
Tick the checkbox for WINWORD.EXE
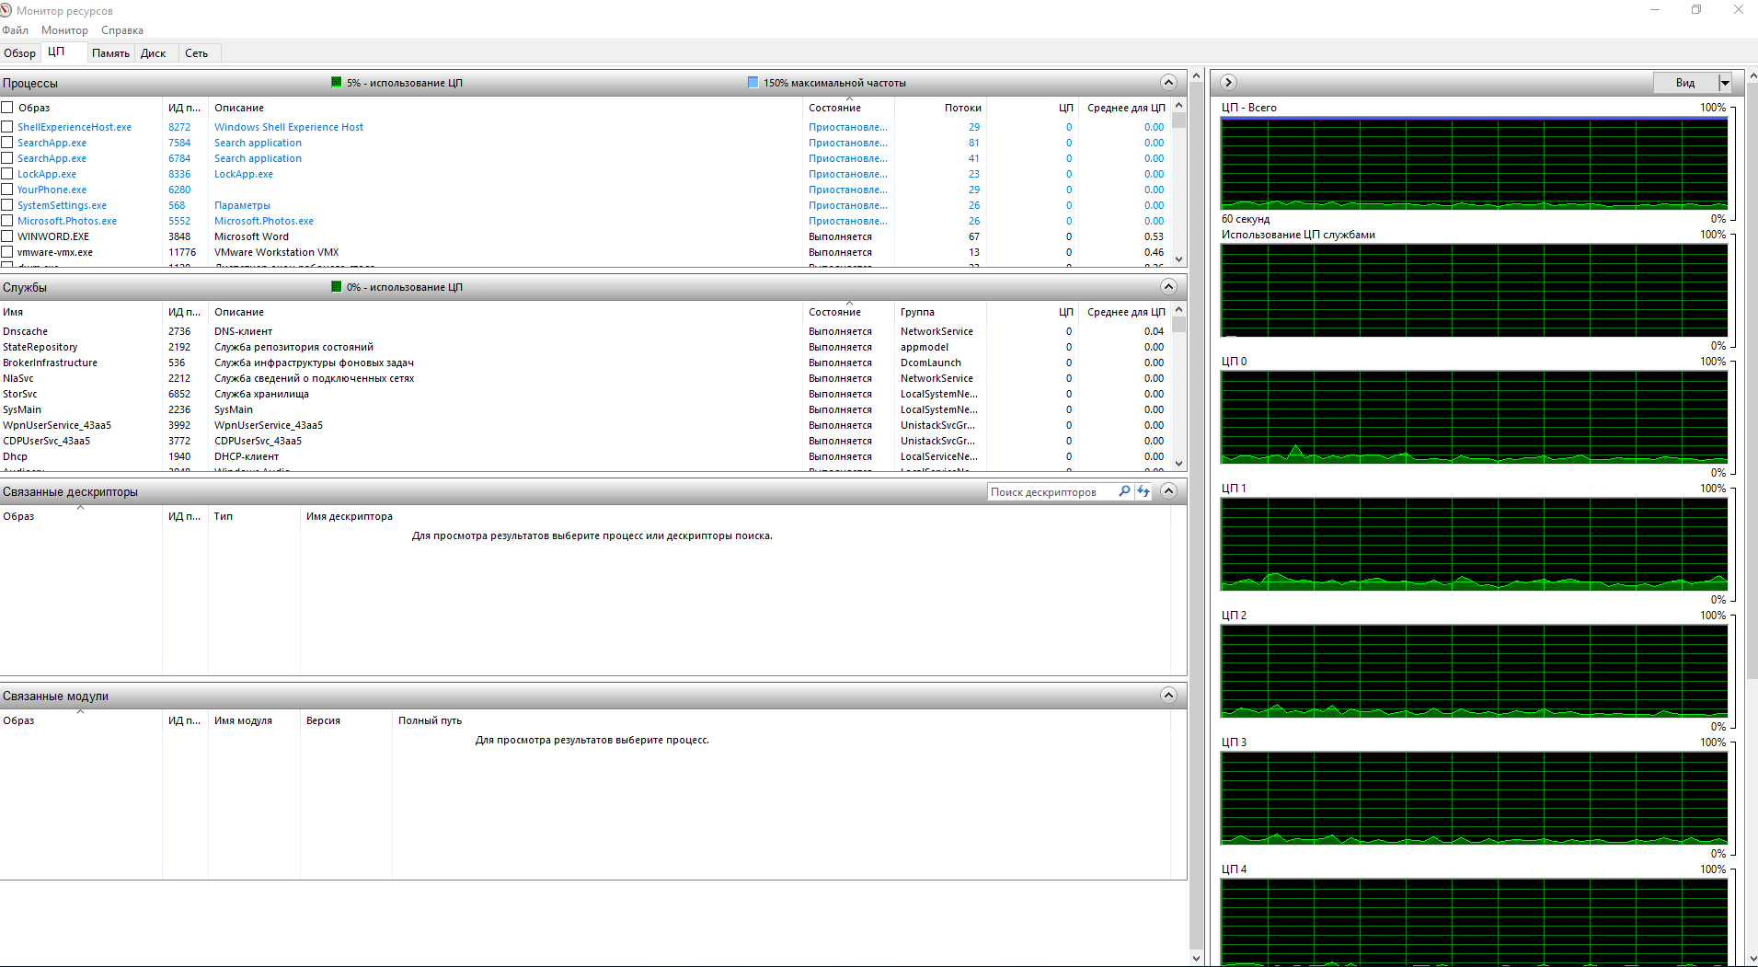[7, 236]
